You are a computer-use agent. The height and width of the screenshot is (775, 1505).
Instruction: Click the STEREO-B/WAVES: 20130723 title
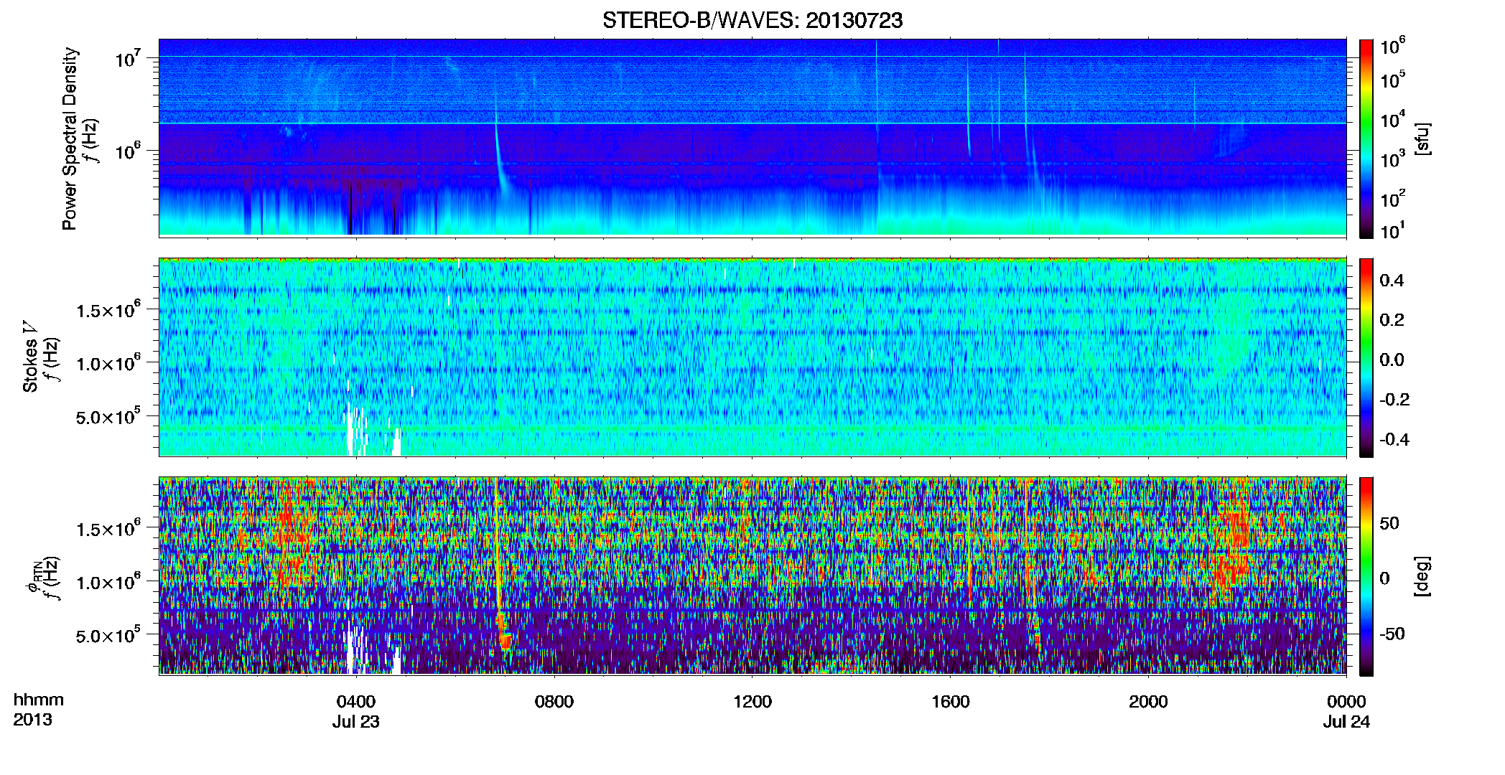752,21
